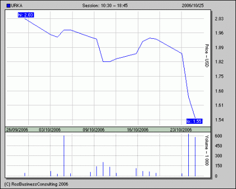Click the 1.68 price axis label
236x189 pixels.
(219, 91)
